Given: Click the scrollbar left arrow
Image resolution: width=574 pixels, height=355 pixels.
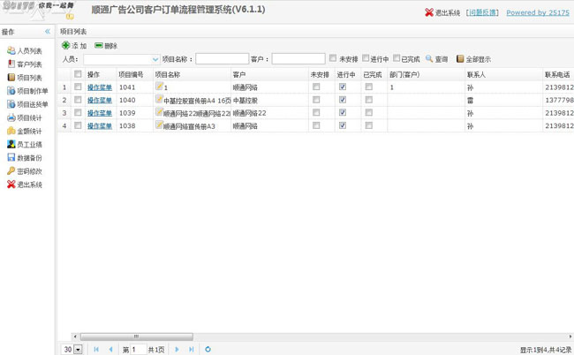Looking at the screenshot, I should (75, 336).
